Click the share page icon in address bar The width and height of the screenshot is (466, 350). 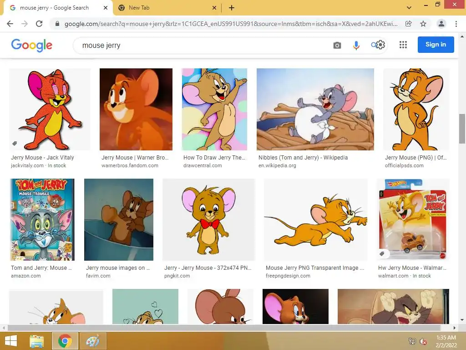(x=409, y=24)
